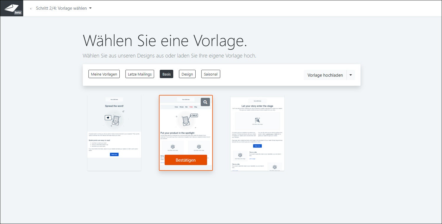Go back using the left chevron arrow
The image size is (442, 224).
(31, 9)
